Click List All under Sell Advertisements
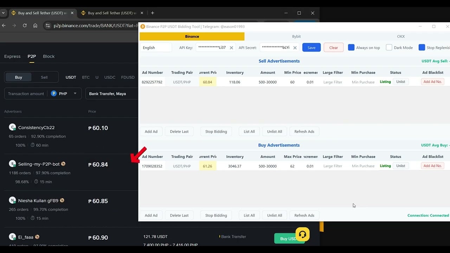The image size is (450, 253). [249, 131]
